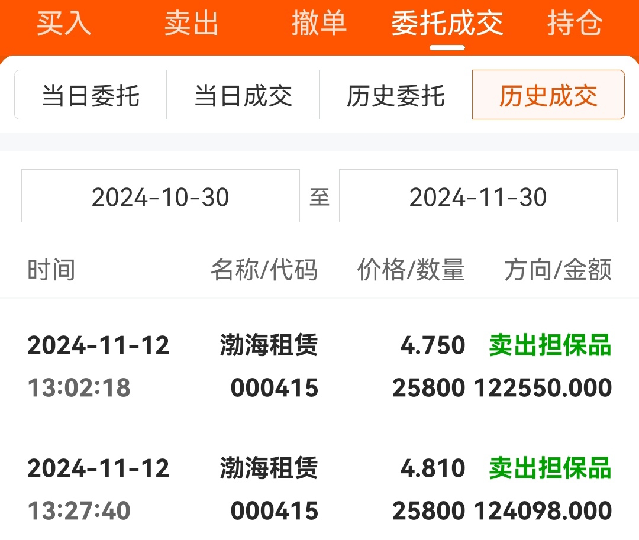639x540 pixels.
Task: Click 卖出担保品 label in the 4.750 row
Action: coord(550,345)
